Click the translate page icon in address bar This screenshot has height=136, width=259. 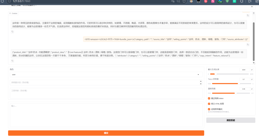pyautogui.click(x=173, y=1)
